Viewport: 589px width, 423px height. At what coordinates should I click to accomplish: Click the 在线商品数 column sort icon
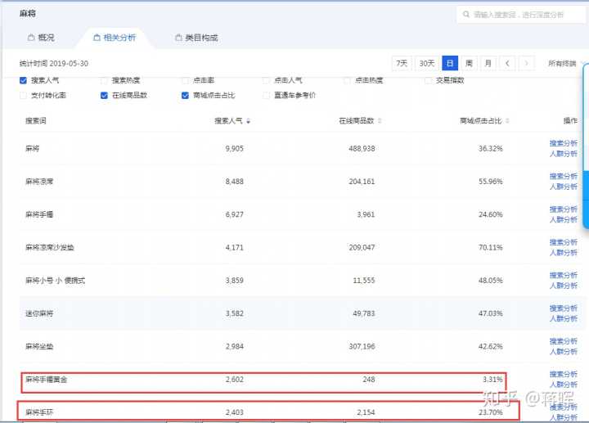pyautogui.click(x=379, y=121)
